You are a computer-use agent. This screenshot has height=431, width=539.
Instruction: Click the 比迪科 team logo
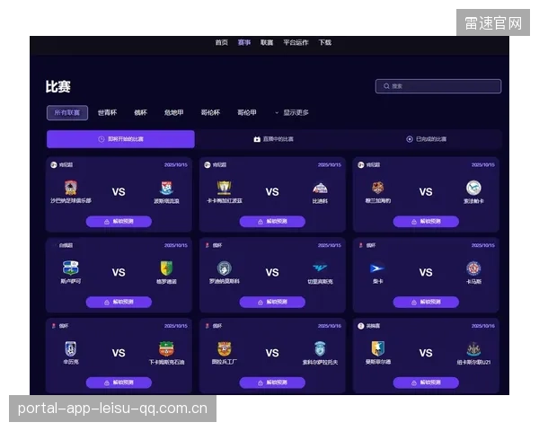320,188
